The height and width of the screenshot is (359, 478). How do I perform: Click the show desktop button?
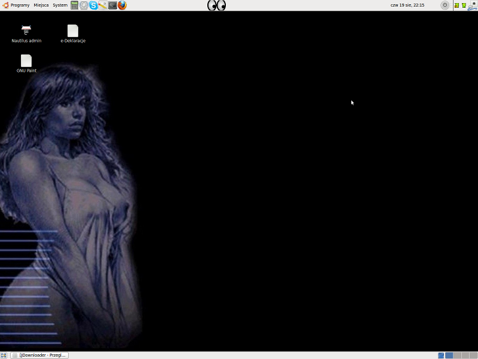(x=4, y=355)
